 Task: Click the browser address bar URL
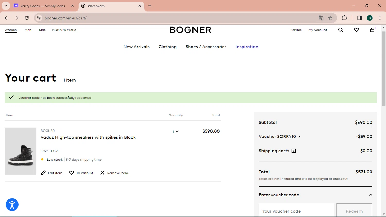point(65,18)
